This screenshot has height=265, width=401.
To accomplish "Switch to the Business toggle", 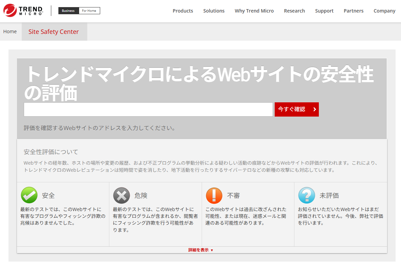I will point(68,11).
